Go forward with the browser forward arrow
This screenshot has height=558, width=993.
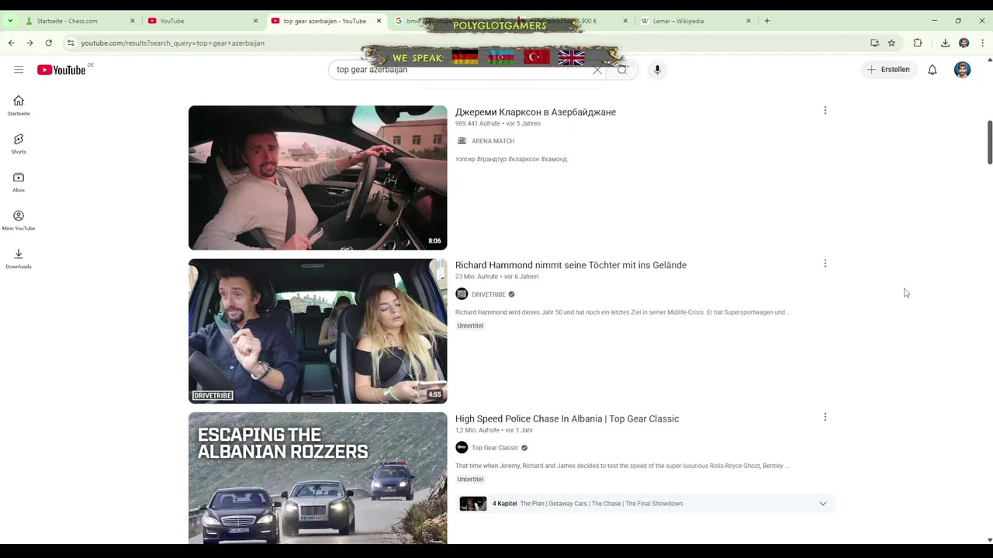29,43
